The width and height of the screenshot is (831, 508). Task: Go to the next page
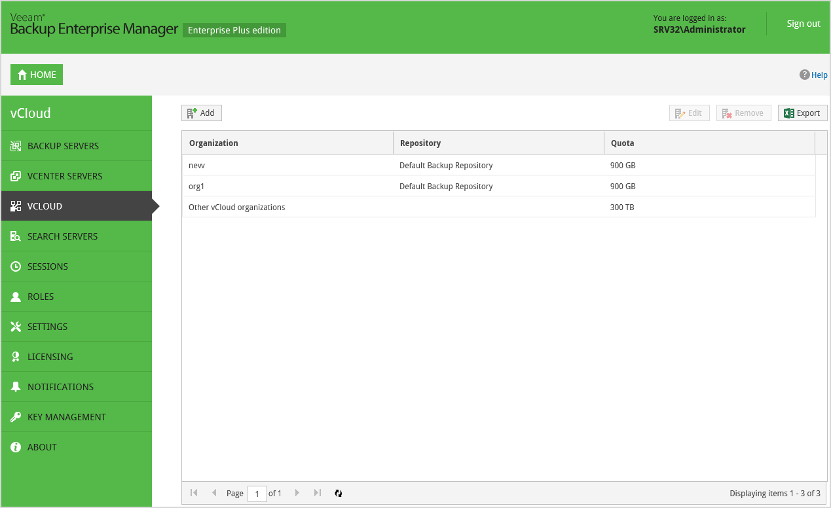[297, 493]
